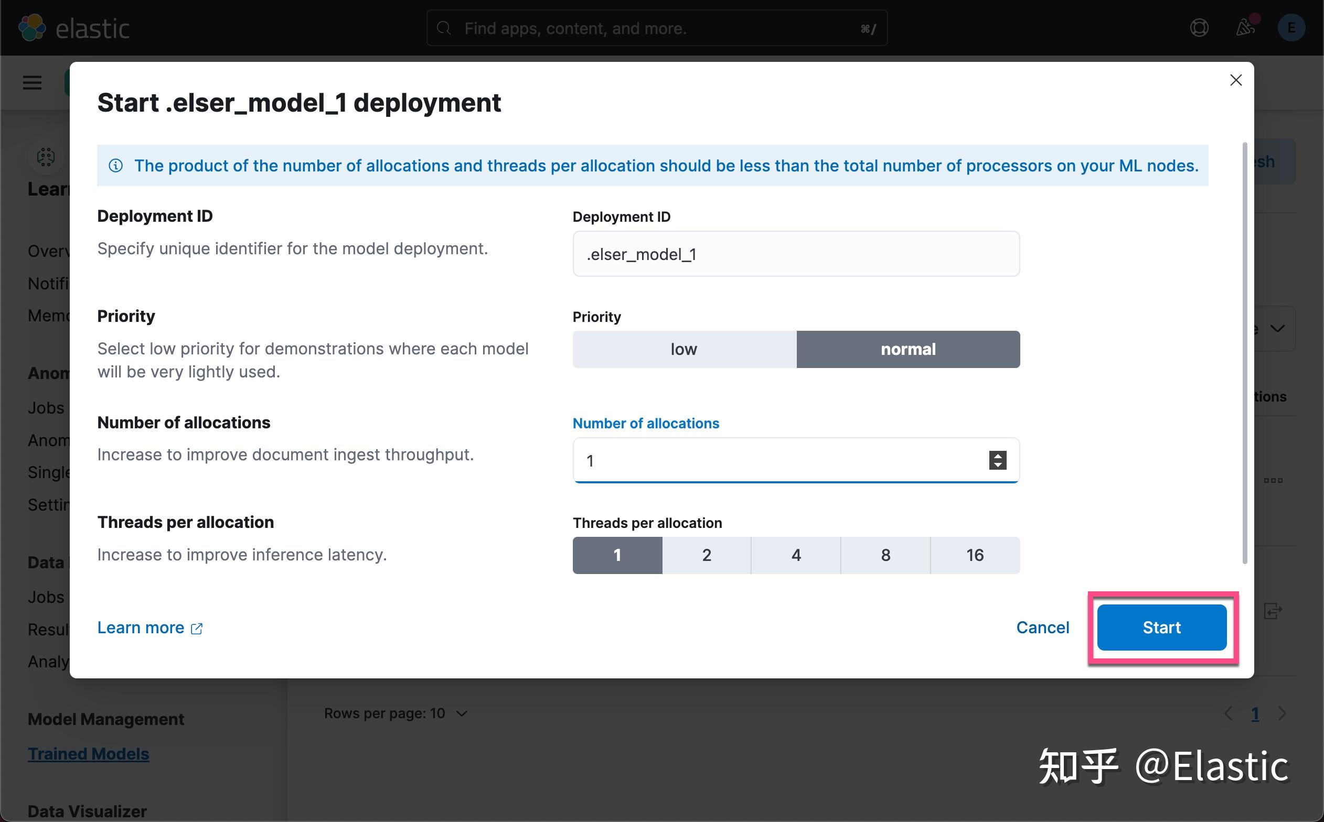Click the Elastic logo icon
The width and height of the screenshot is (1324, 822).
(x=31, y=28)
